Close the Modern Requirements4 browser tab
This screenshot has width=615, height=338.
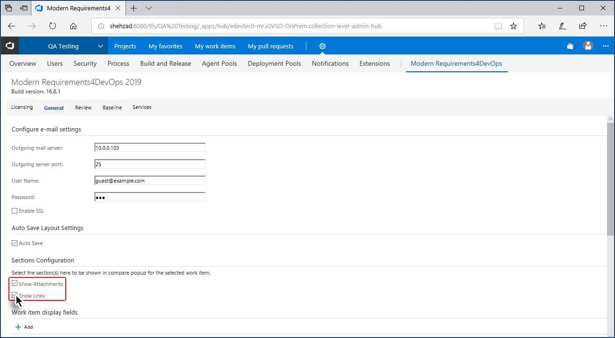tap(118, 8)
